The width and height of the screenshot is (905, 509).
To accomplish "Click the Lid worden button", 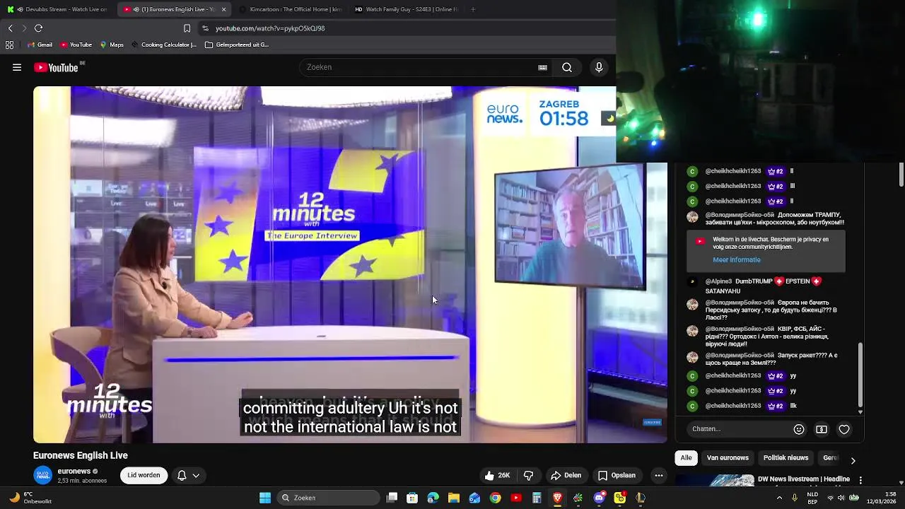I will 144,475.
